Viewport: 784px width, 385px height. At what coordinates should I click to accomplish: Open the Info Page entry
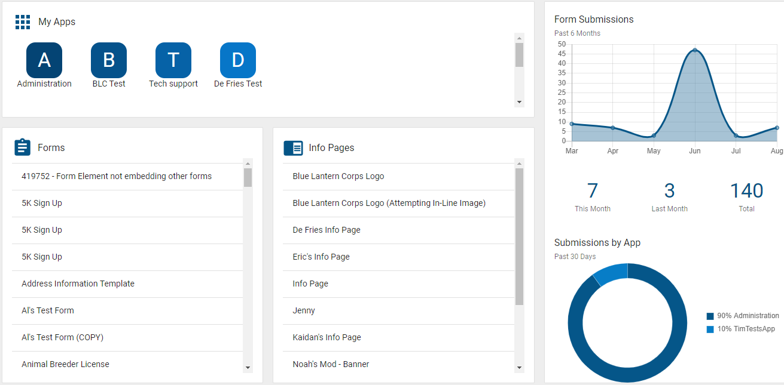click(398, 284)
